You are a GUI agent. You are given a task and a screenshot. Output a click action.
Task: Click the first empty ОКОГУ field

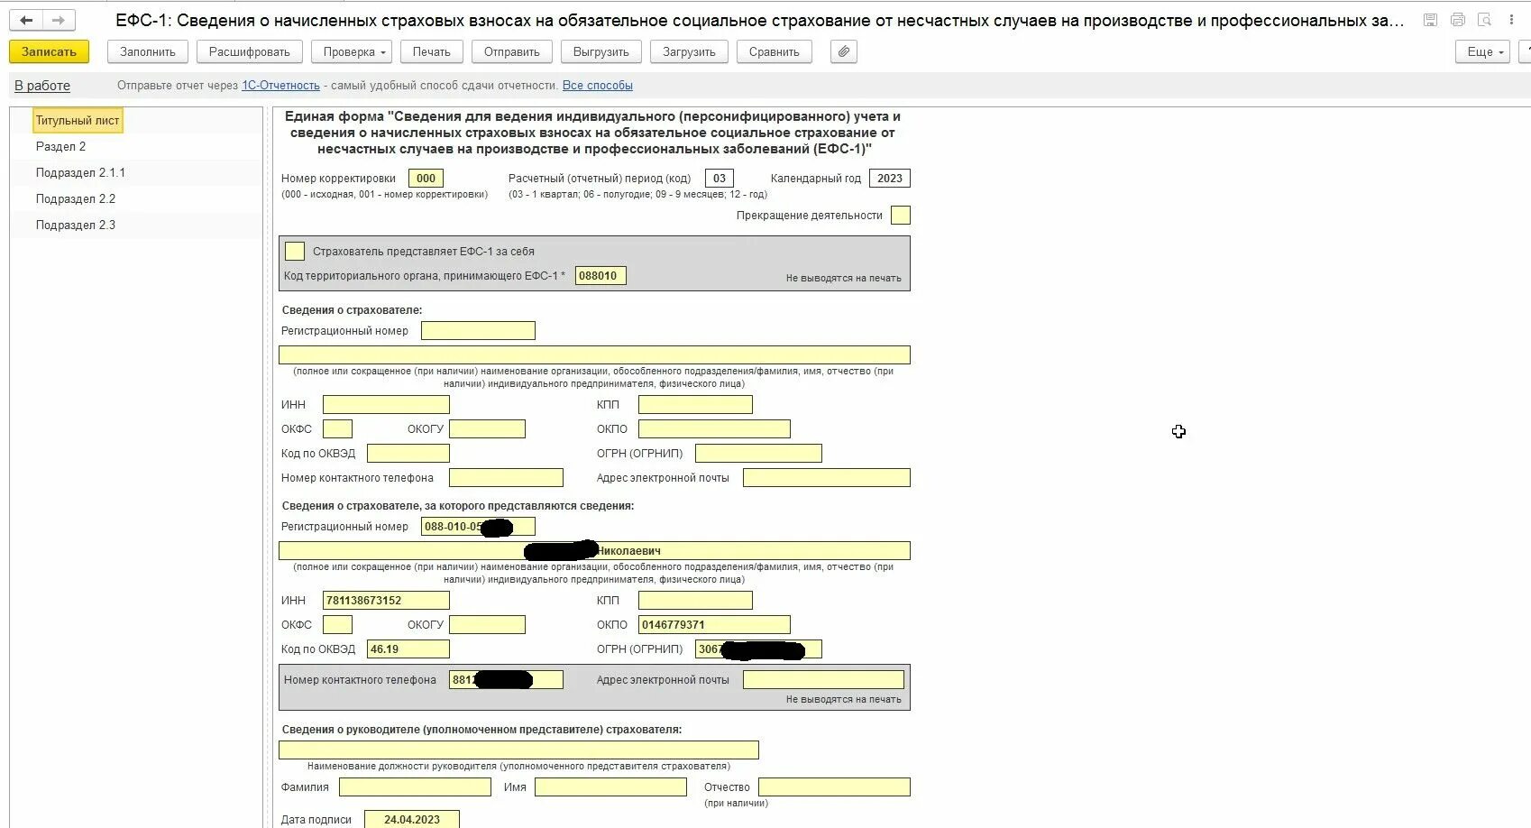tap(487, 429)
